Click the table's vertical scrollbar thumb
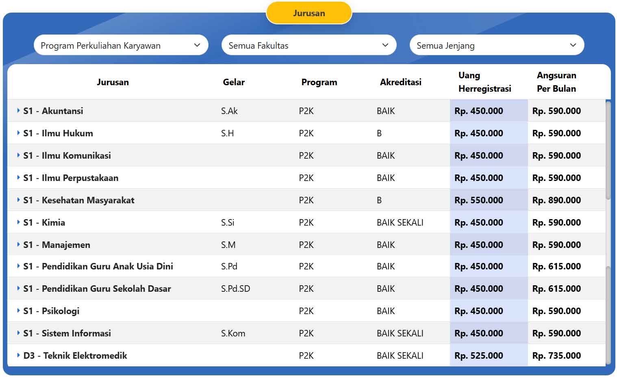 click(608, 150)
